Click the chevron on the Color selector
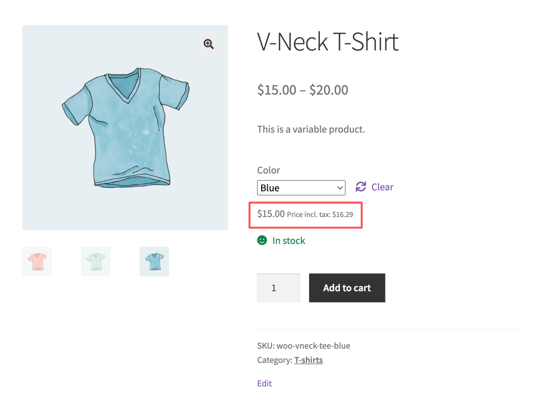Screen dimensions: 536x401 [340, 188]
